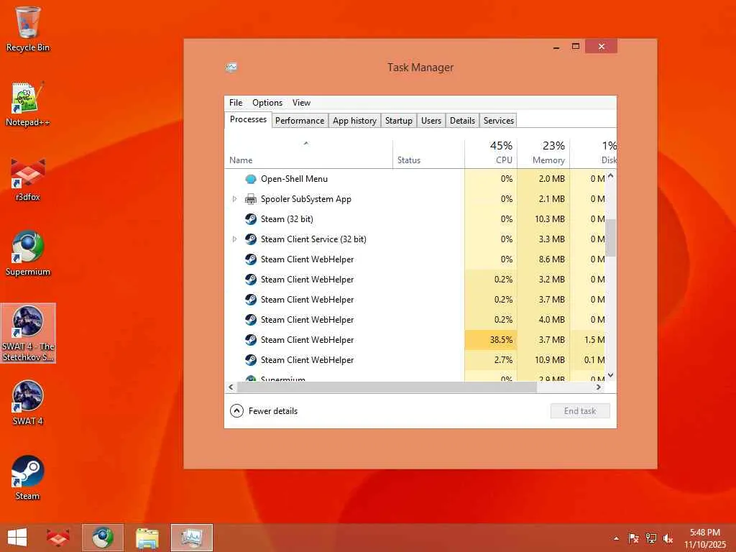Image resolution: width=736 pixels, height=552 pixels.
Task: Expand the Steam Client Service (32 bit) group
Action: pos(235,239)
